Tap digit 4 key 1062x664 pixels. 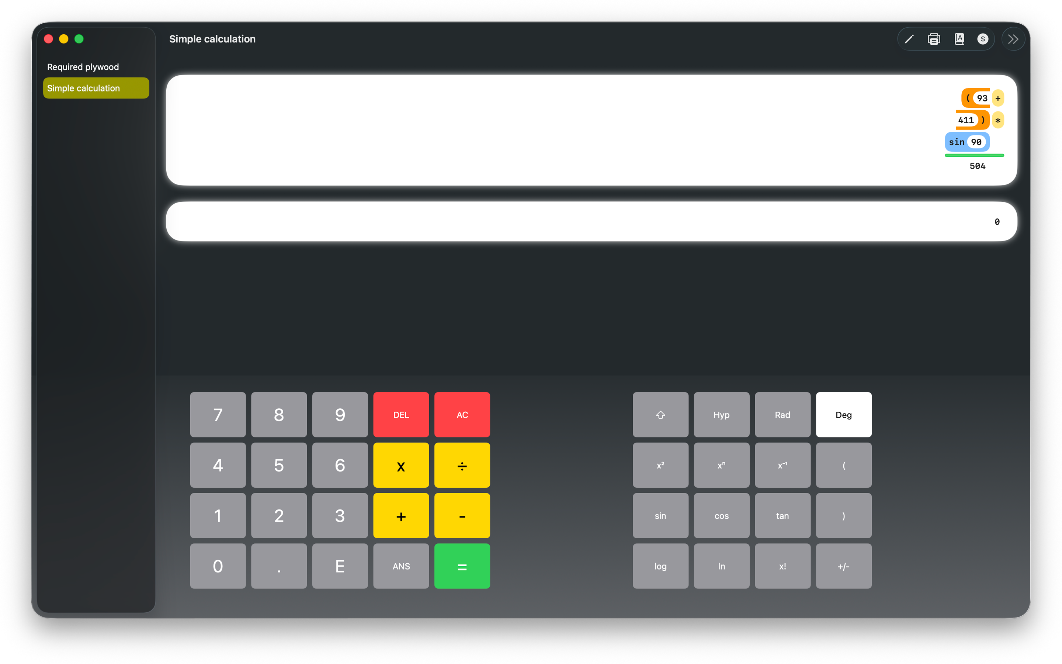coord(218,465)
